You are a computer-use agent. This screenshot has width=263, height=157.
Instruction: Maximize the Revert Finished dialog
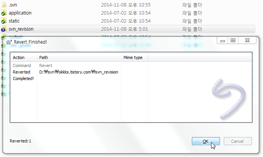pyautogui.click(x=233, y=41)
